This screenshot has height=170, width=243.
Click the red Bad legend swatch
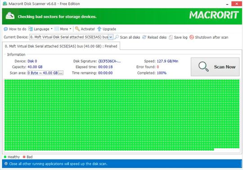(x=24, y=157)
